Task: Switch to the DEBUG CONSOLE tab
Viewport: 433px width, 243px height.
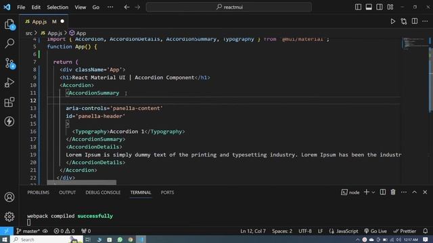Action: (x=103, y=192)
